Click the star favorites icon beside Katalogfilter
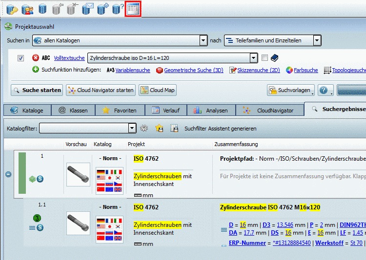Viewport: 366px width, 260px height. 159,128
